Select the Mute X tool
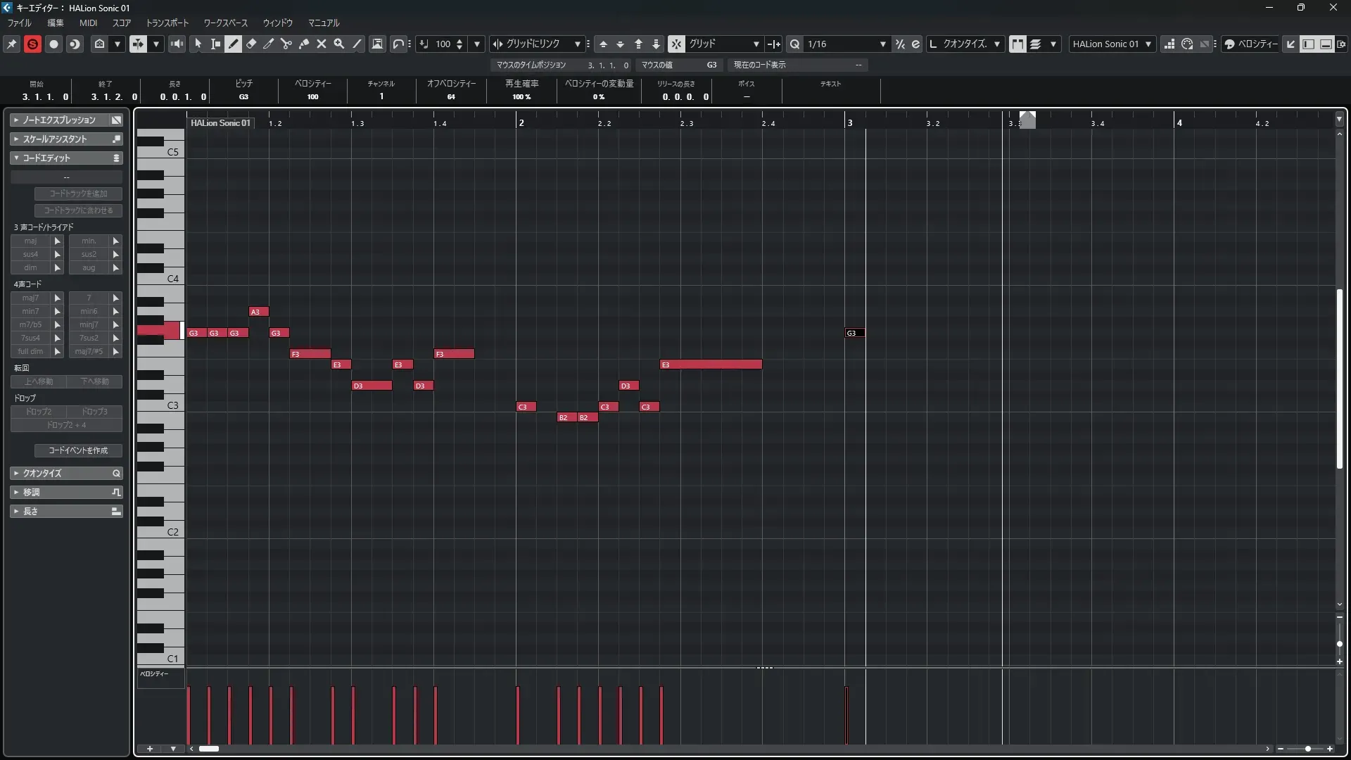The width and height of the screenshot is (1351, 760). click(x=322, y=44)
